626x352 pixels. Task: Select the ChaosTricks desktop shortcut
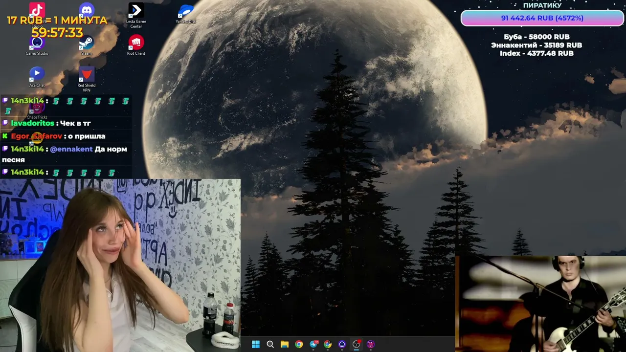(37, 110)
